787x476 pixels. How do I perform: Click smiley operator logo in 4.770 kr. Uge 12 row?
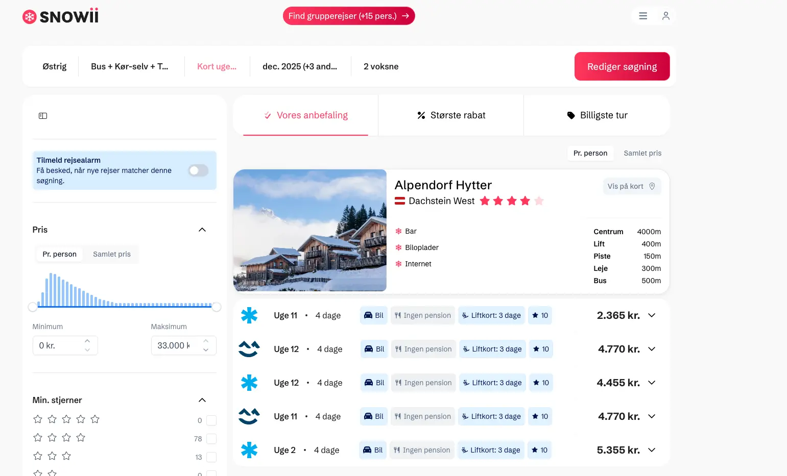click(x=249, y=349)
